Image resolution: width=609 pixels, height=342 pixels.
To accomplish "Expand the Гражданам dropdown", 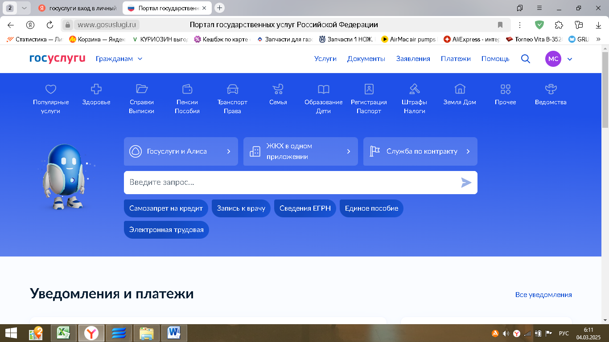I will (119, 59).
